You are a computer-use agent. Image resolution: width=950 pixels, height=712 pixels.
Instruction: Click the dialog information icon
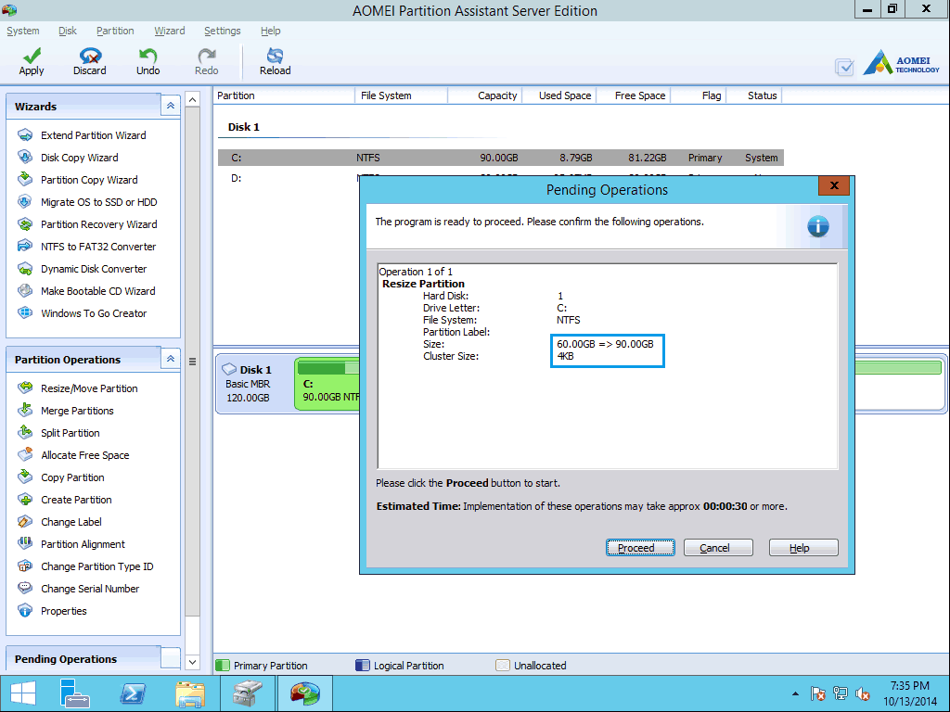point(818,226)
